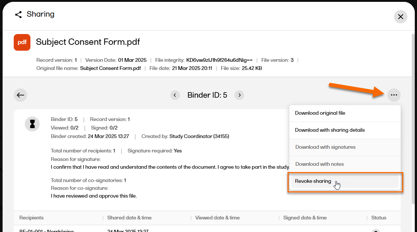Image resolution: width=417 pixels, height=232 pixels.
Task: Select Download original file
Action: pyautogui.click(x=320, y=113)
